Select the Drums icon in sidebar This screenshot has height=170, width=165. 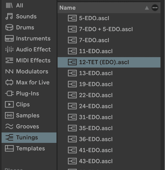9,27
